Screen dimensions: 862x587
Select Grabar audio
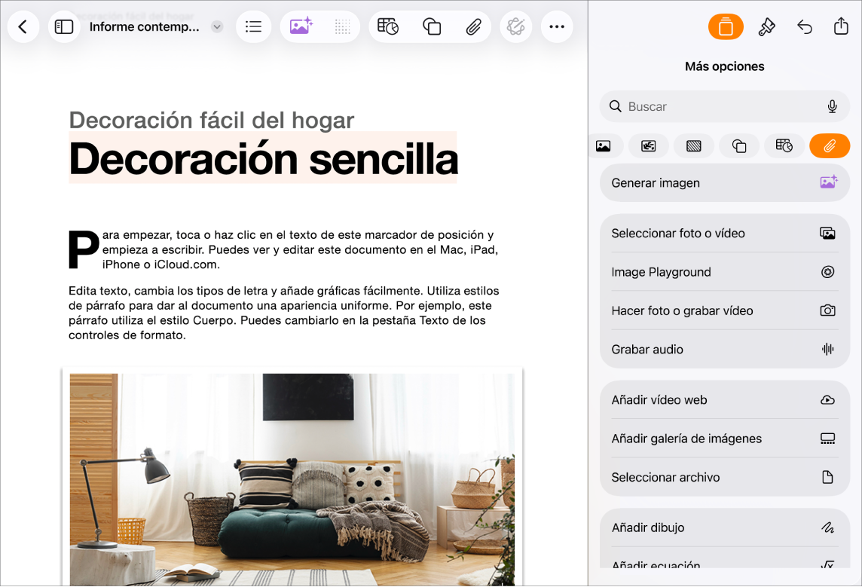[x=725, y=350]
